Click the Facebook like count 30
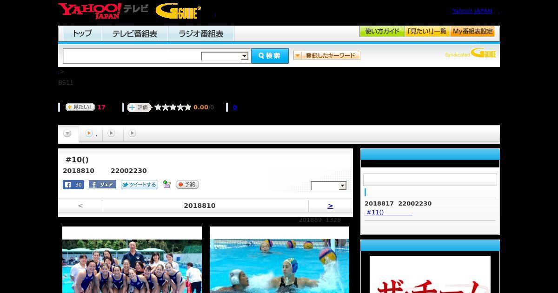Screen dimensions: 558x293 [x=73, y=185]
